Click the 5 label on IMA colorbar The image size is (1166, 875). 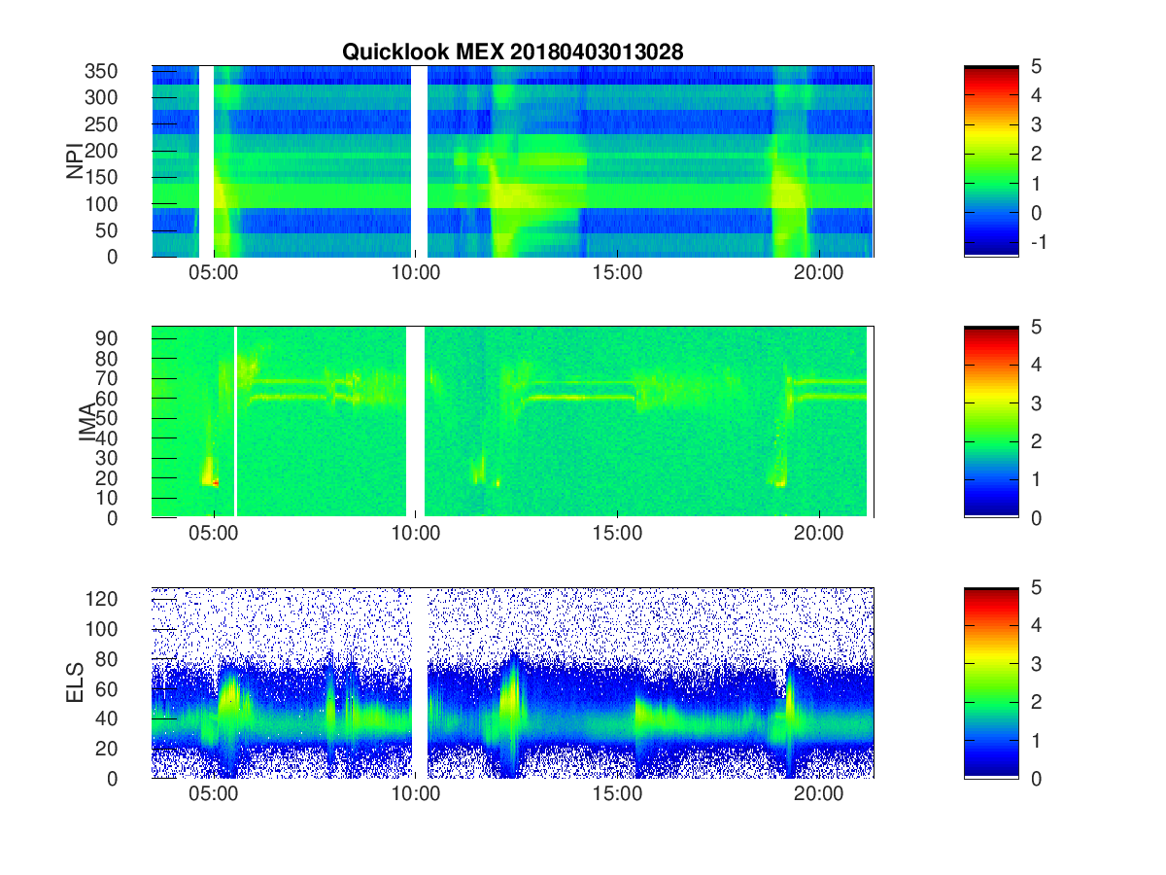[1036, 327]
